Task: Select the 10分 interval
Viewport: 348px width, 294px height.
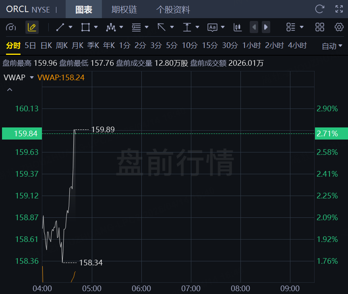Action: click(190, 45)
